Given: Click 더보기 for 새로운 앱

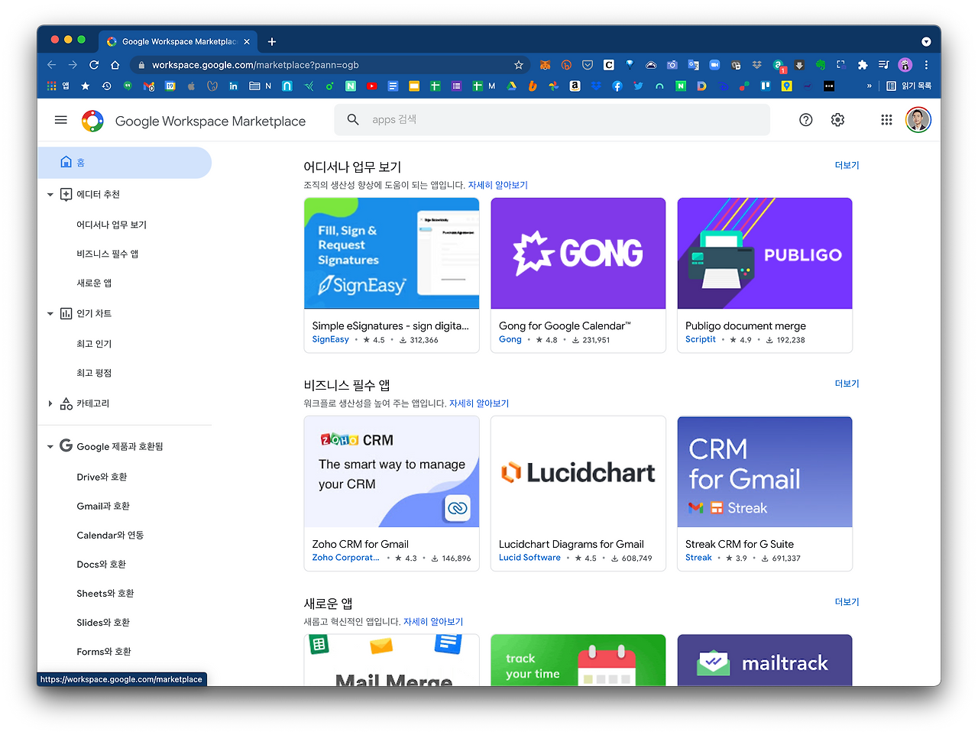Looking at the screenshot, I should pyautogui.click(x=847, y=602).
